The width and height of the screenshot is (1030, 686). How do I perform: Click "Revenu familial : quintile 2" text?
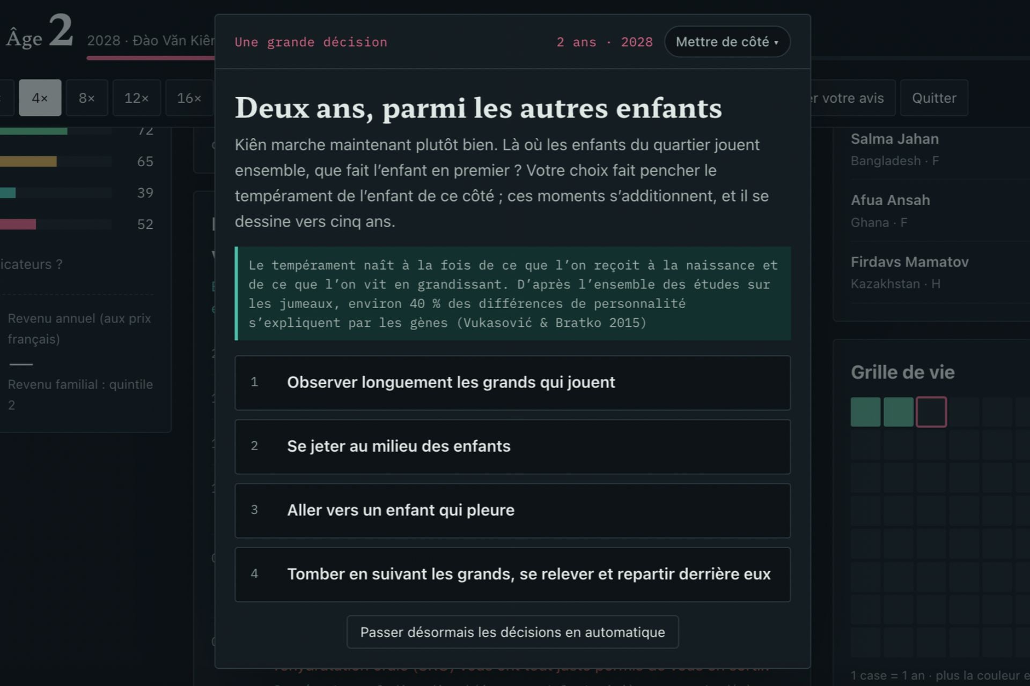[80, 394]
